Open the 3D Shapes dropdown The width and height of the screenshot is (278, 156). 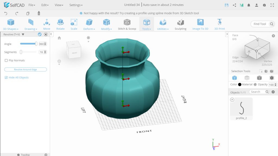pos(11,24)
